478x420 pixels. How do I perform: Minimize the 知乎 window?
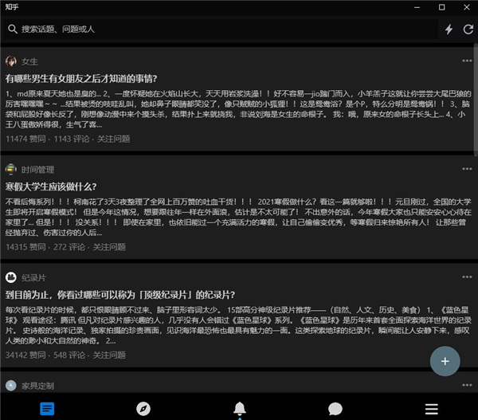coord(417,7)
